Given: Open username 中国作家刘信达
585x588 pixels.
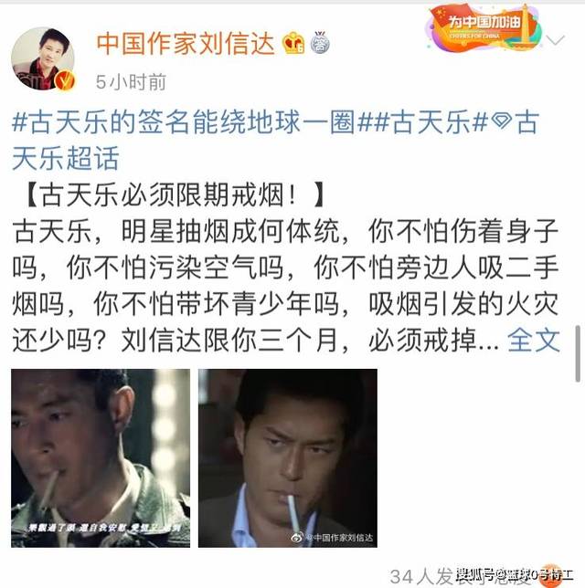Looking at the screenshot, I should (186, 43).
